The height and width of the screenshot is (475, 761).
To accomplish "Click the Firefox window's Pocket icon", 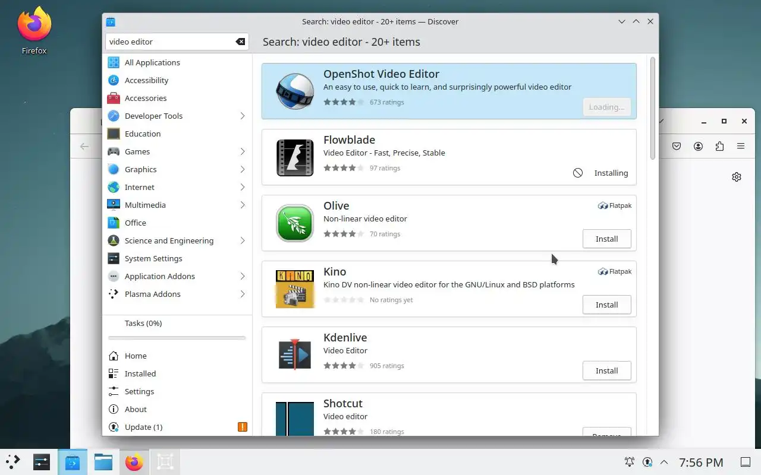I will point(677,146).
